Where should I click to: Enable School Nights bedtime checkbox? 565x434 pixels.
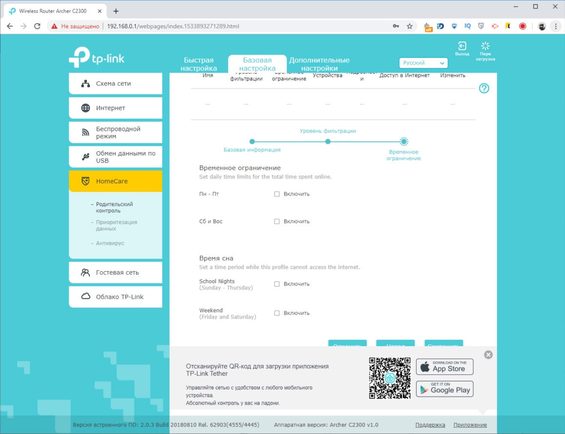tap(277, 284)
